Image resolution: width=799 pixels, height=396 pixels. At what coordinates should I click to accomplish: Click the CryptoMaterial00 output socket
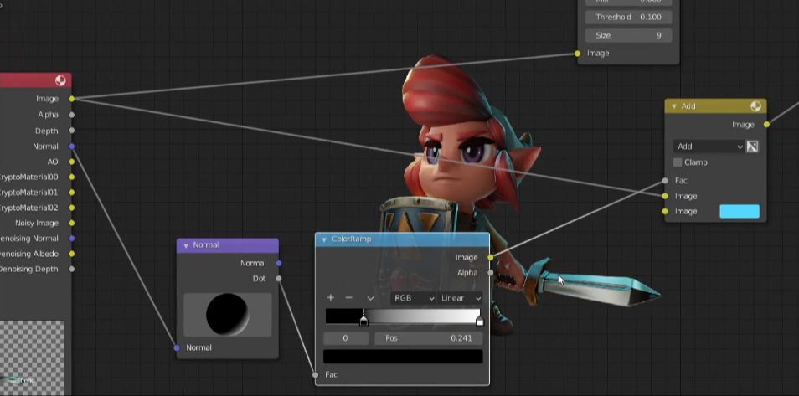[71, 177]
